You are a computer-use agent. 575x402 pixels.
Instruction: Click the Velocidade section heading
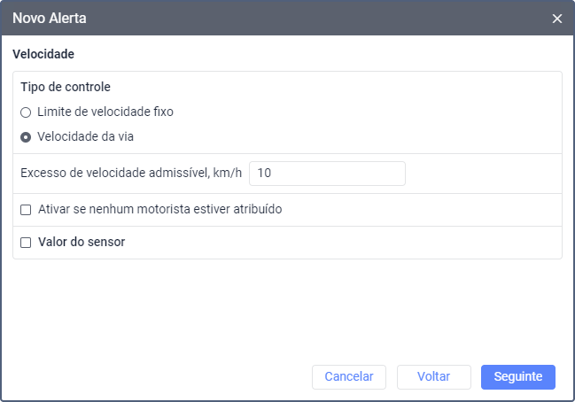[x=43, y=54]
